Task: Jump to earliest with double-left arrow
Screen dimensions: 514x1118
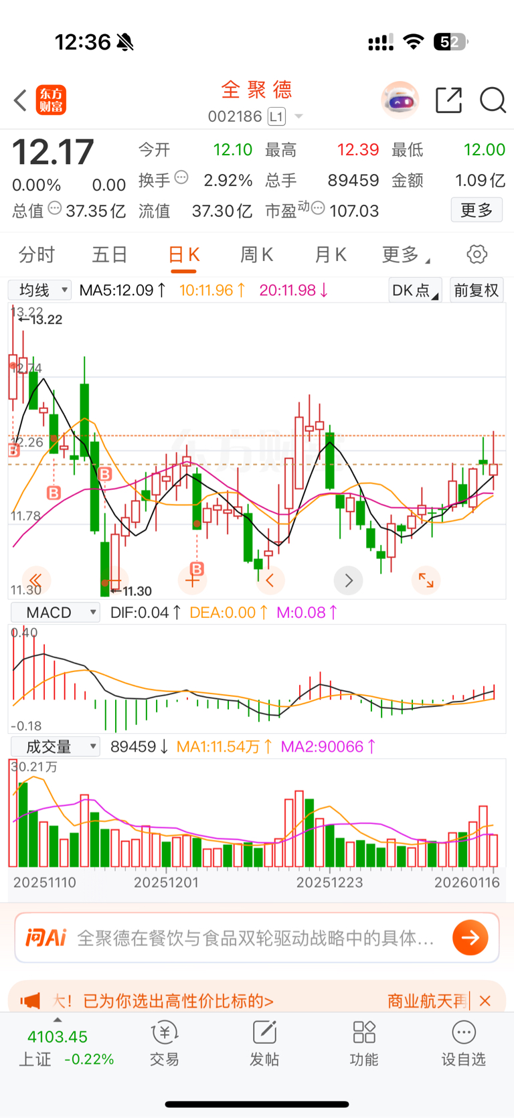Action: click(x=36, y=580)
